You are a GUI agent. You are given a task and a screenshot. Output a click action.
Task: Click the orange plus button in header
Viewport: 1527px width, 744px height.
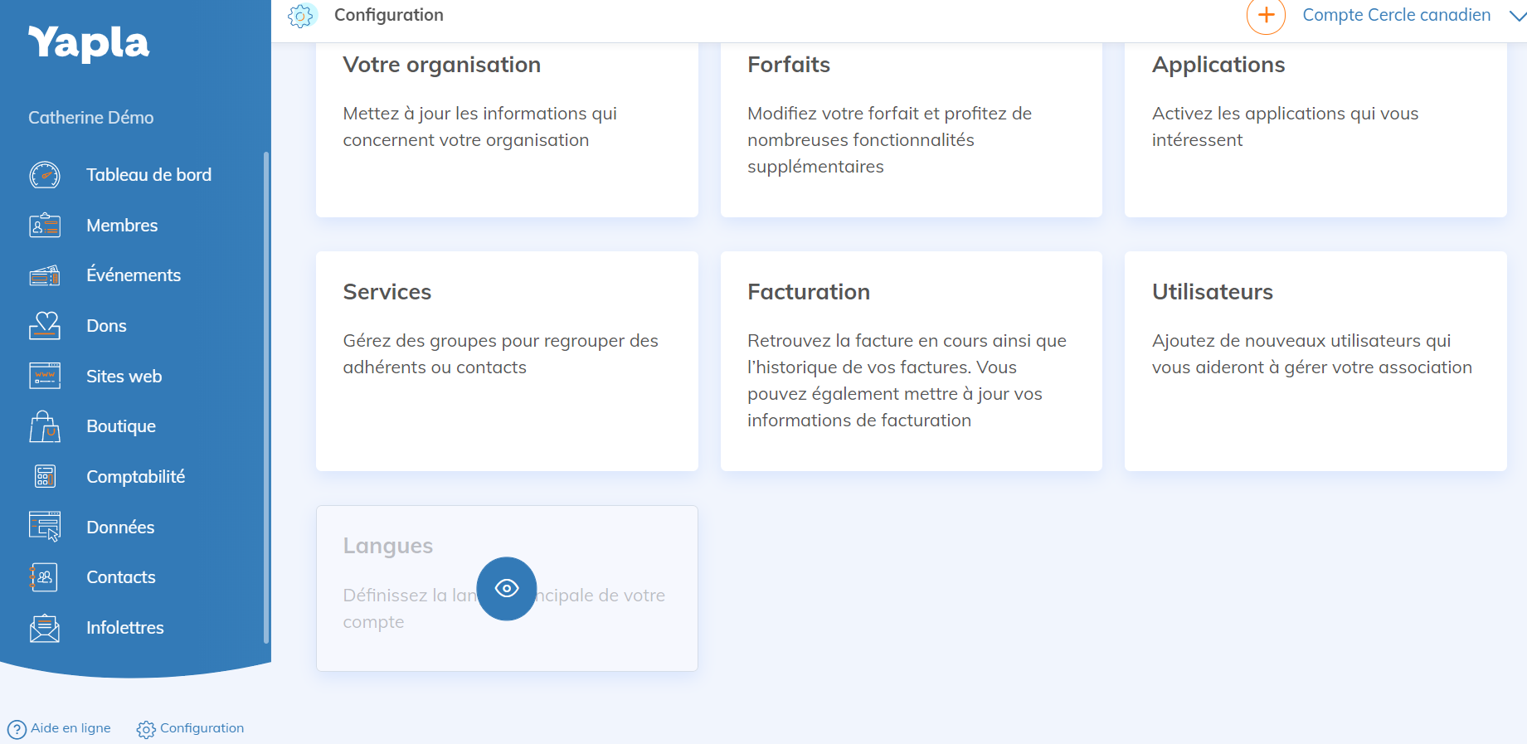pos(1266,16)
